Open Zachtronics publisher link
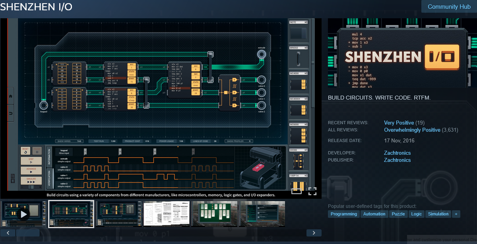This screenshot has height=244, width=477. pyautogui.click(x=397, y=160)
